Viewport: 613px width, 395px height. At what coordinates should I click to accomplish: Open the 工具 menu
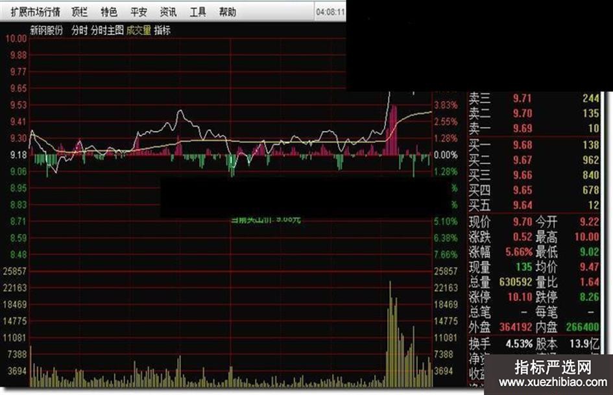point(198,12)
